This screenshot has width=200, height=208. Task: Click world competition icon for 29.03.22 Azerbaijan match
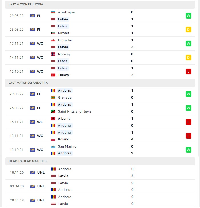pyautogui.click(x=32, y=16)
